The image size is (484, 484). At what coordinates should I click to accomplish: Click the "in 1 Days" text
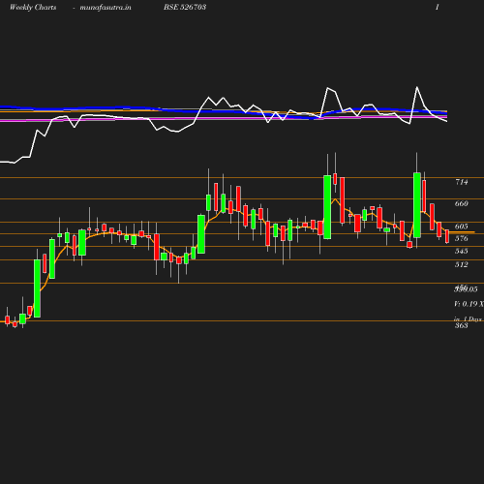[x=469, y=319]
